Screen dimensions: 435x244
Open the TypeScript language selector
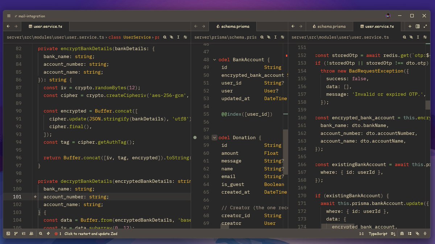(x=378, y=234)
